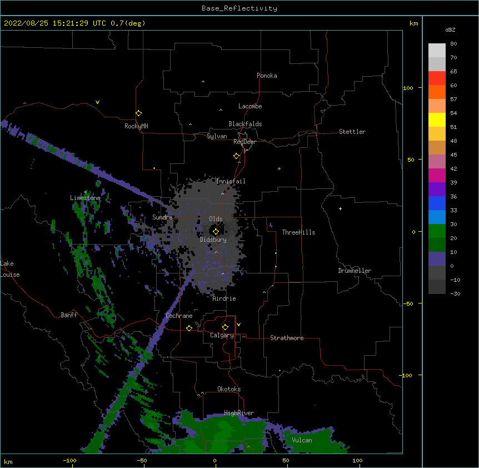Viewport: 479px width, 468px height.
Task: Click the Base_Reflectivity title
Action: tap(239, 8)
